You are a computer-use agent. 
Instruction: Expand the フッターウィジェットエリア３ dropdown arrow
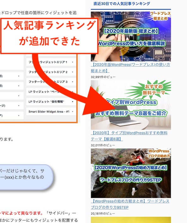click(73, 82)
